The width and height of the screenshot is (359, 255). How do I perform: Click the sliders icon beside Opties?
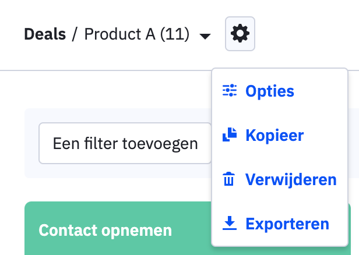coord(230,91)
